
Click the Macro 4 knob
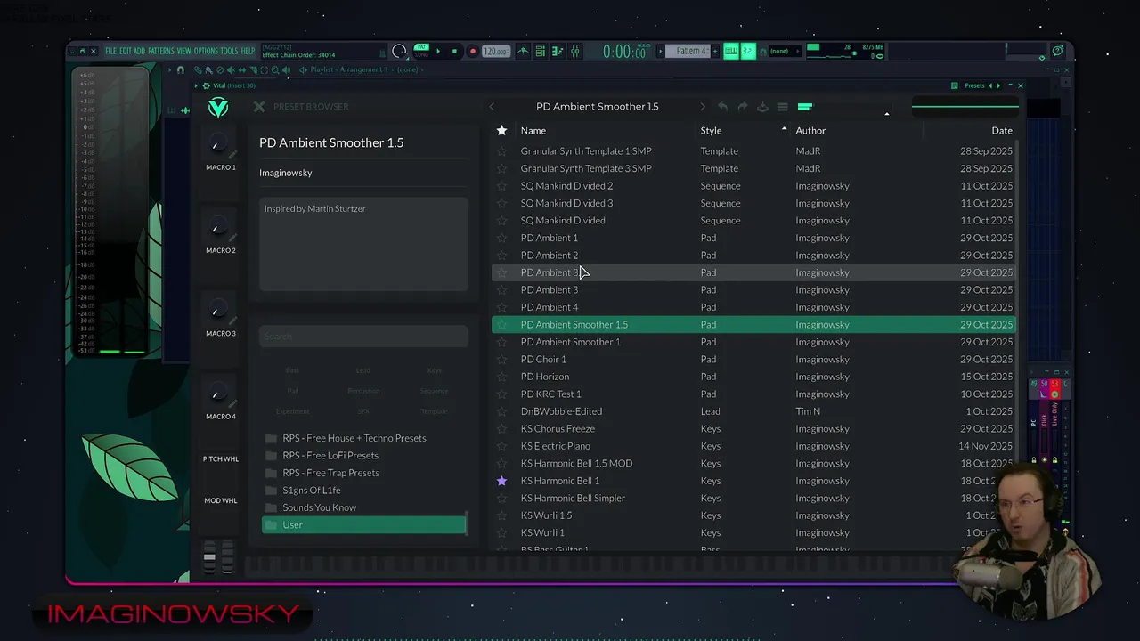tap(216, 393)
